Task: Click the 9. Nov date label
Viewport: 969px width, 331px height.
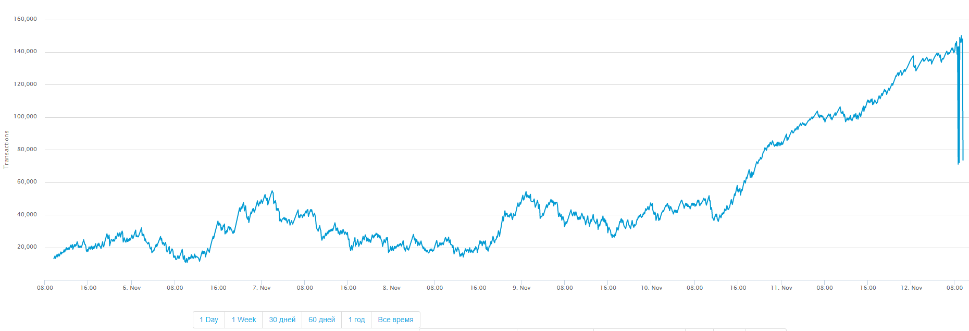Action: (x=521, y=288)
